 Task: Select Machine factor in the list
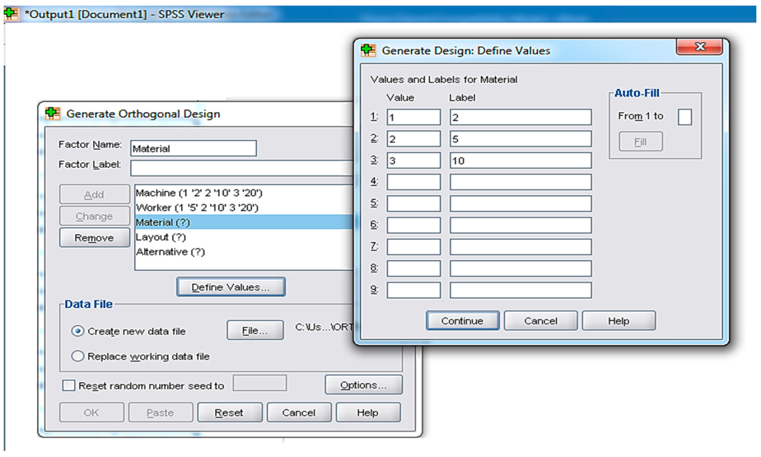click(199, 193)
